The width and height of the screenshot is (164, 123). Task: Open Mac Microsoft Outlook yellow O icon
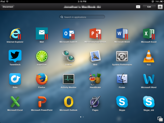[68, 102]
